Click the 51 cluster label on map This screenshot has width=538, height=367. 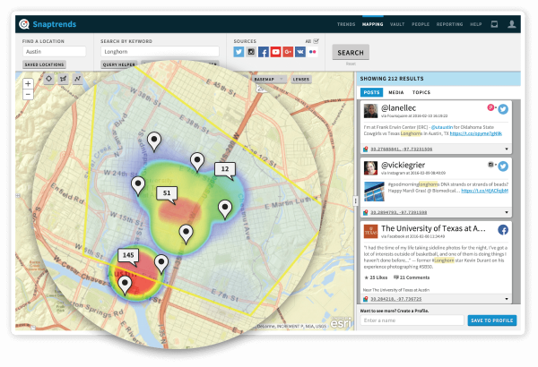(x=167, y=193)
